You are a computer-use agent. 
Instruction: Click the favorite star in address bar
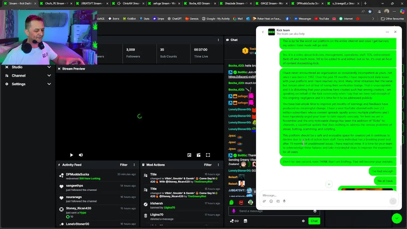point(370,11)
